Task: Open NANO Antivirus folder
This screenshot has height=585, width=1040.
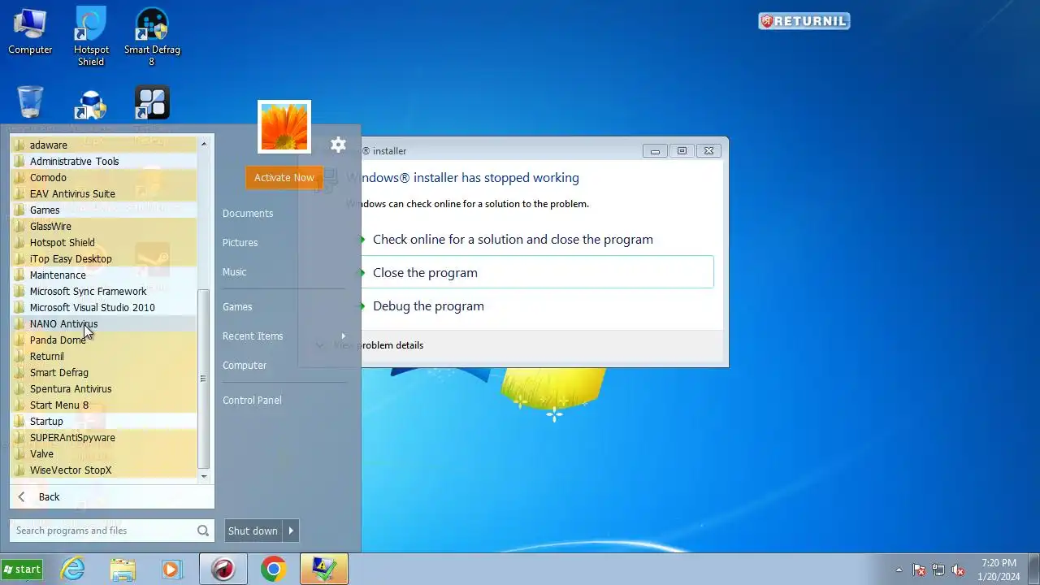Action: (103, 323)
